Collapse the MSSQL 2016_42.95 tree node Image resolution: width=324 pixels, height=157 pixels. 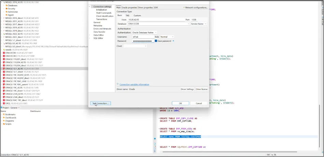pos(1,2)
